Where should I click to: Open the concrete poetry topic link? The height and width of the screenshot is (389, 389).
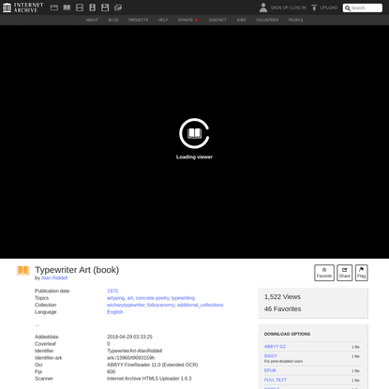[152, 298]
